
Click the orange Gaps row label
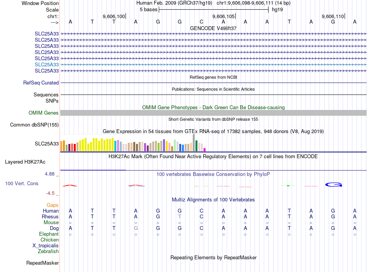coord(53,205)
